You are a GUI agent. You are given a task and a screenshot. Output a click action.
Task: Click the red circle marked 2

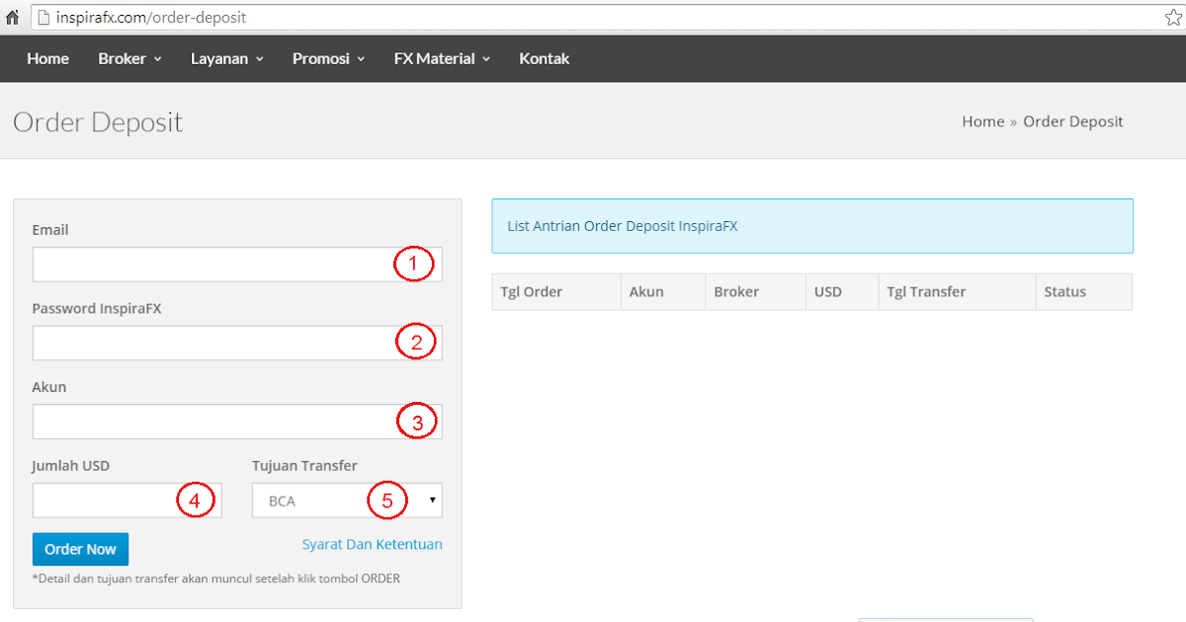[417, 342]
